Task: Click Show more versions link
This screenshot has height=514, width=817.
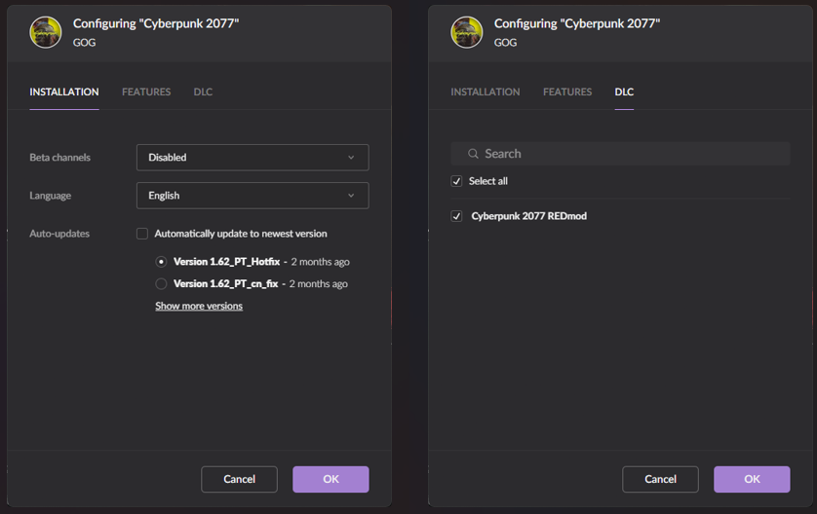Action: pyautogui.click(x=199, y=306)
